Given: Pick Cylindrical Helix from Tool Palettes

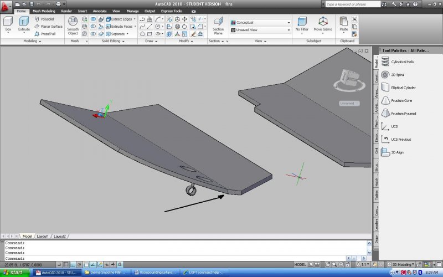Looking at the screenshot, I should coord(403,61).
